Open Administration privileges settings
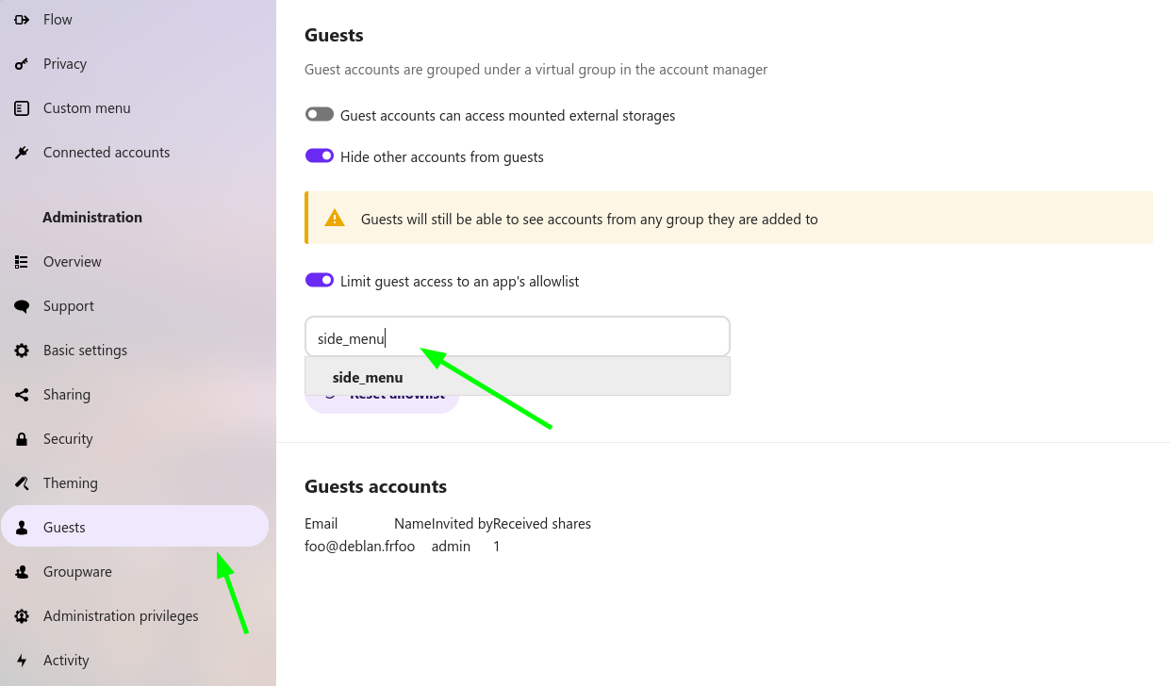This screenshot has height=686, width=1170. [x=121, y=616]
